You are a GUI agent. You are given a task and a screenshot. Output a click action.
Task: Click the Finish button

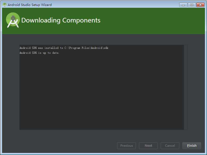(x=192, y=146)
